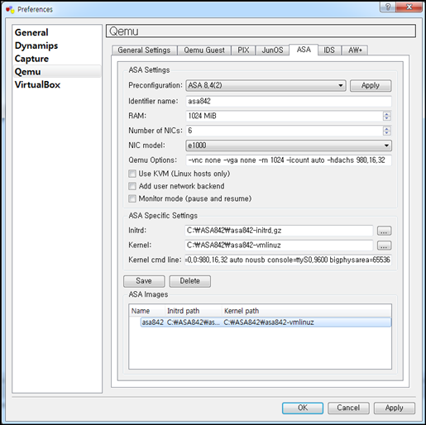Browse for the Initrd file
The height and width of the screenshot is (425, 426).
coord(384,231)
